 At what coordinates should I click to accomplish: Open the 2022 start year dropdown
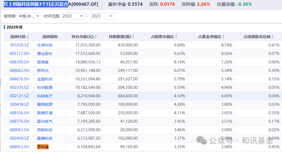click(x=73, y=16)
